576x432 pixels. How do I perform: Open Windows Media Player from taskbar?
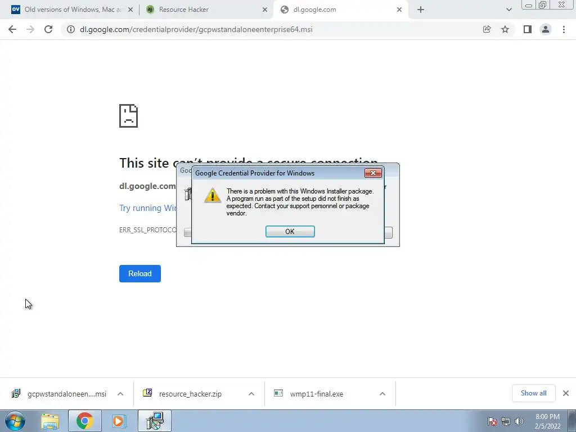pos(119,421)
